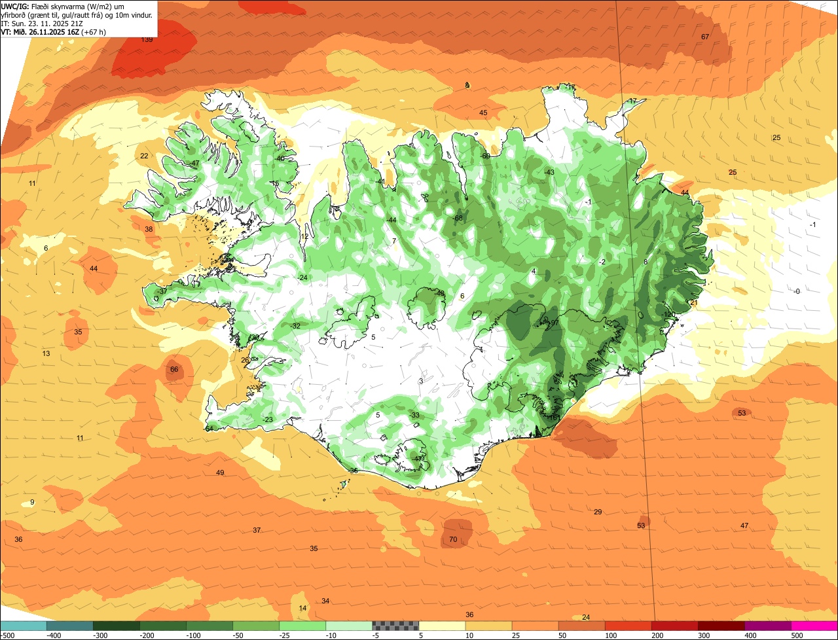Pick the darkest green -300 to -200 legend swatch
The height and width of the screenshot is (640, 838).
116,626
